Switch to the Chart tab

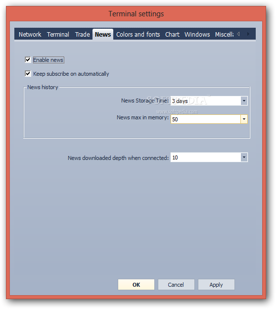pyautogui.click(x=172, y=35)
